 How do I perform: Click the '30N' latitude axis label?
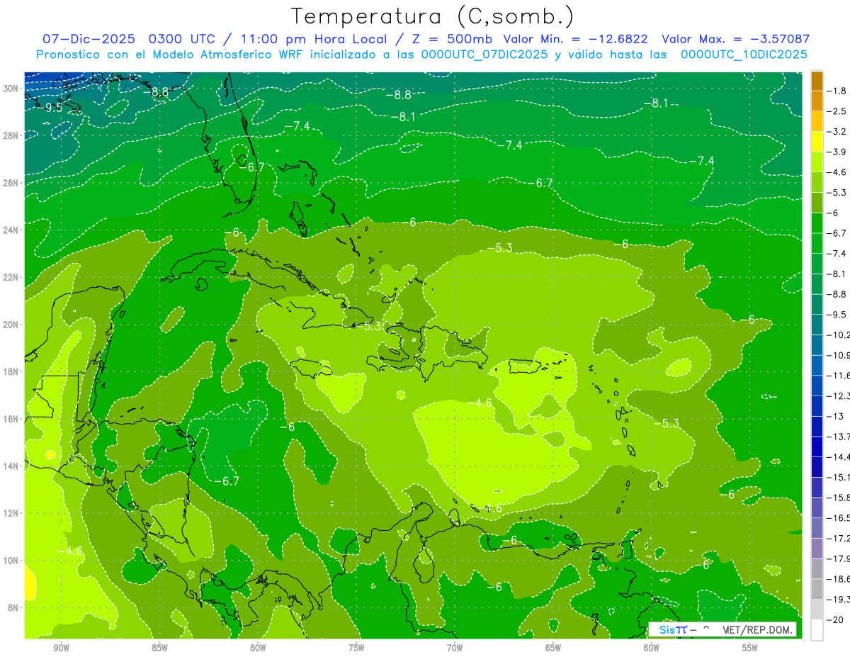click(11, 89)
